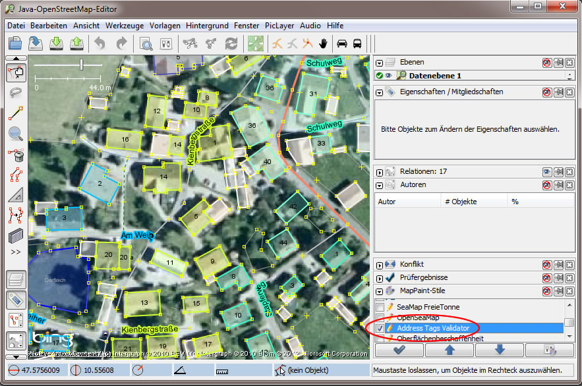Activate the zoom magnifier tool in sidebar

click(x=16, y=134)
